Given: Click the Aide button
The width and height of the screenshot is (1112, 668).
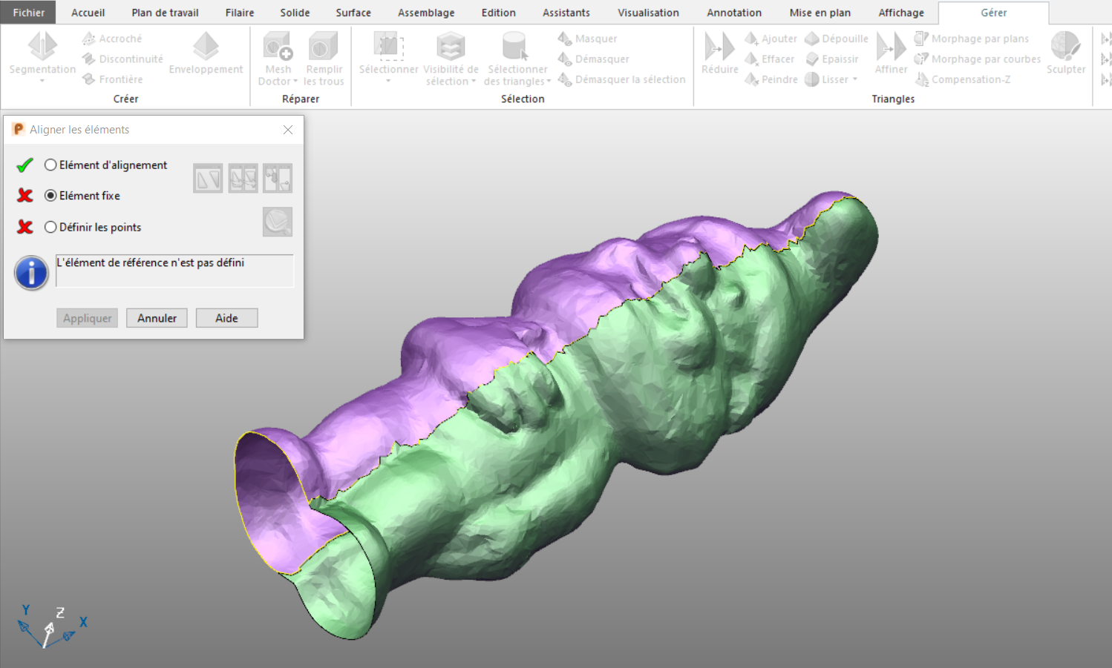Looking at the screenshot, I should [226, 318].
